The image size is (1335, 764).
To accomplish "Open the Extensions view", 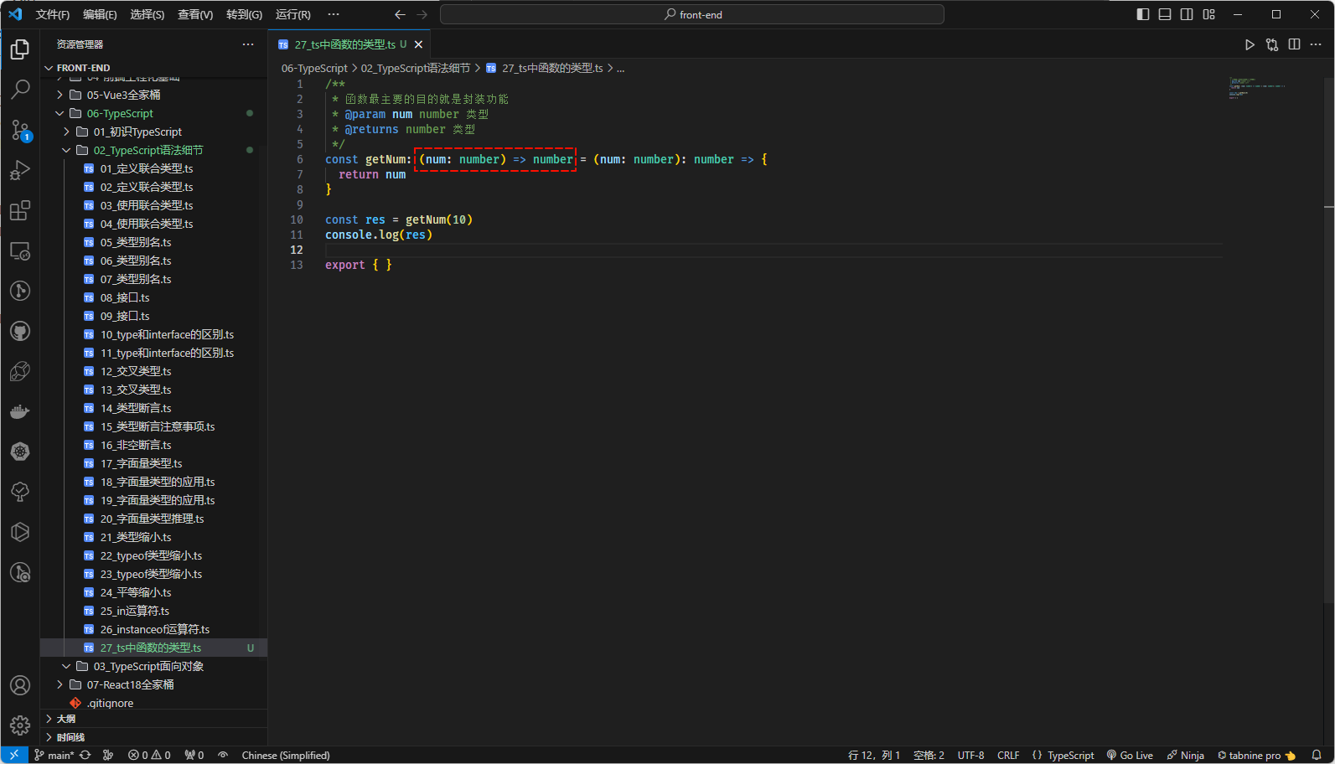I will pyautogui.click(x=20, y=210).
